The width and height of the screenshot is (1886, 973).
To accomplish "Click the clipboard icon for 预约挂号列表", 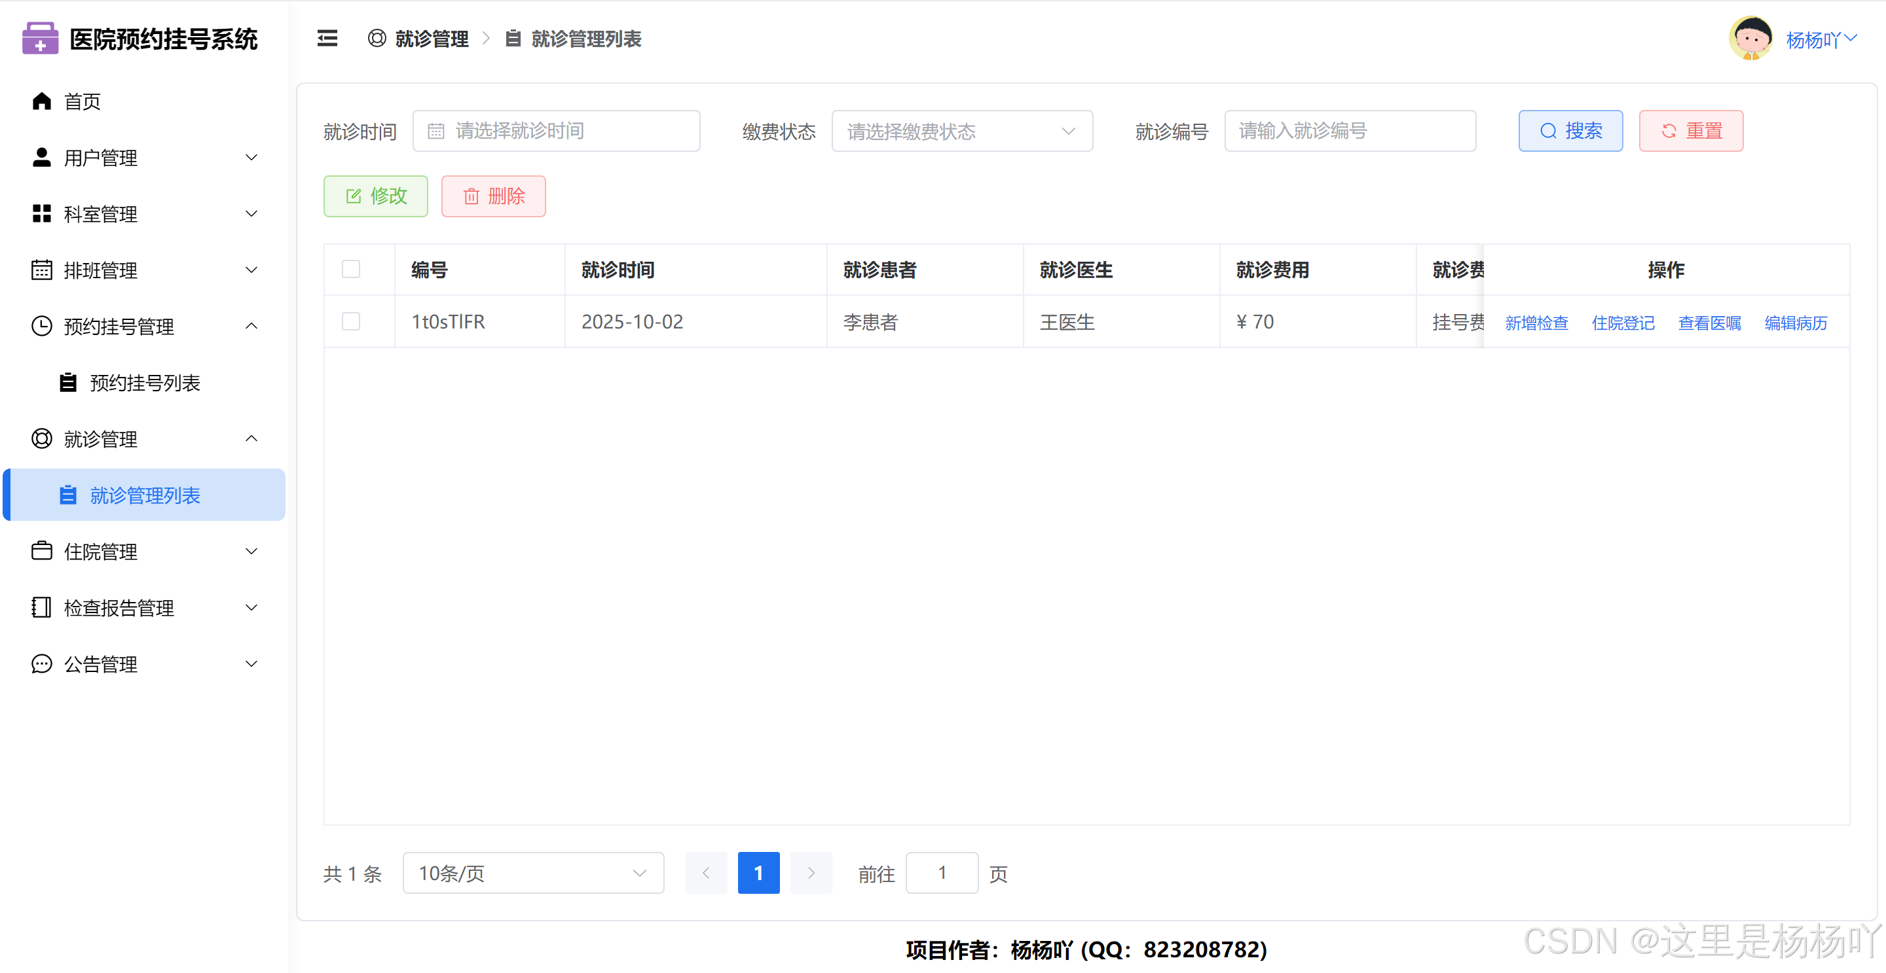I will 68,383.
